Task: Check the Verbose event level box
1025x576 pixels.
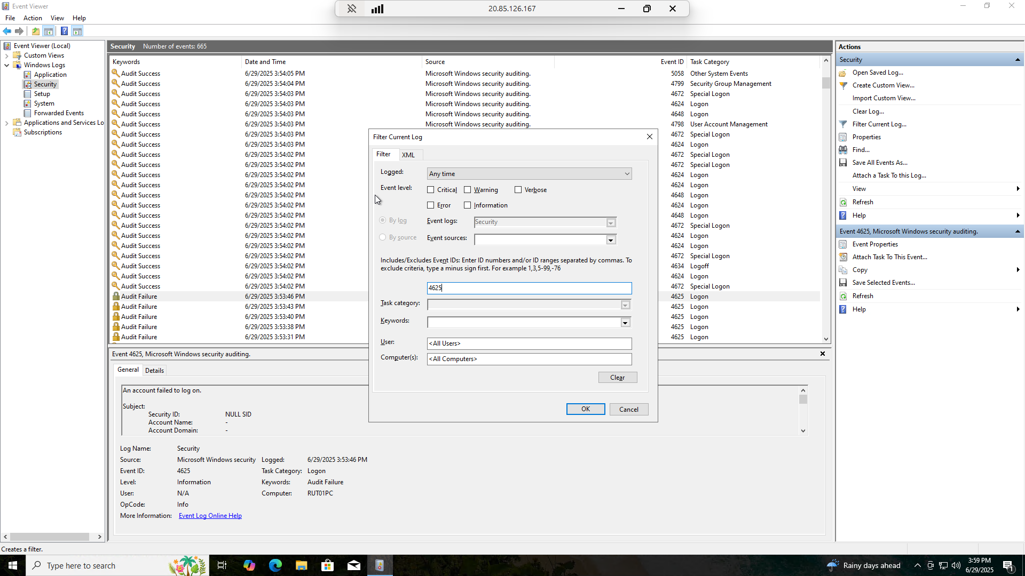Action: (518, 190)
